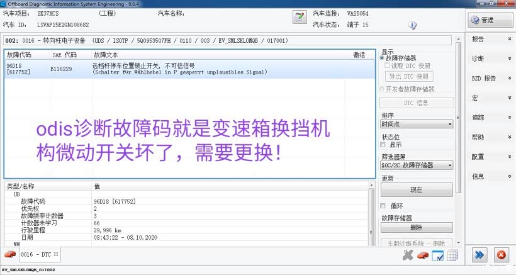Image resolution: width=516 pixels, height=275 pixels.
Task: Click the checklist window icon in bottom toolbar
Action: tap(438, 255)
